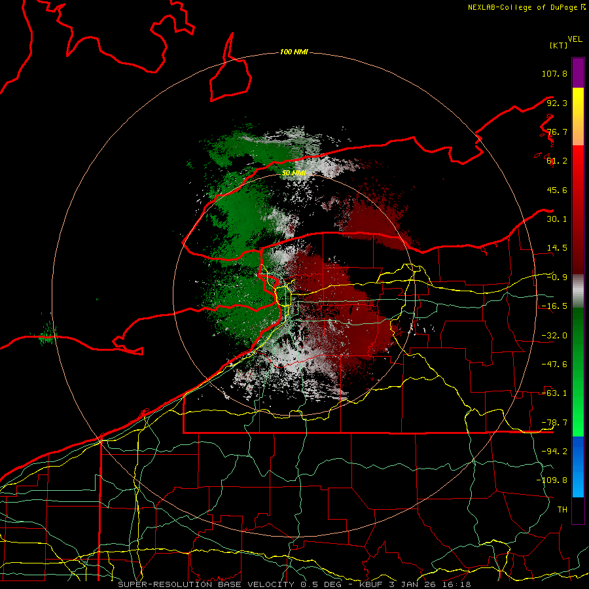Click the NEXLAB-College of DuPage label
This screenshot has width=589, height=589.
coord(522,7)
